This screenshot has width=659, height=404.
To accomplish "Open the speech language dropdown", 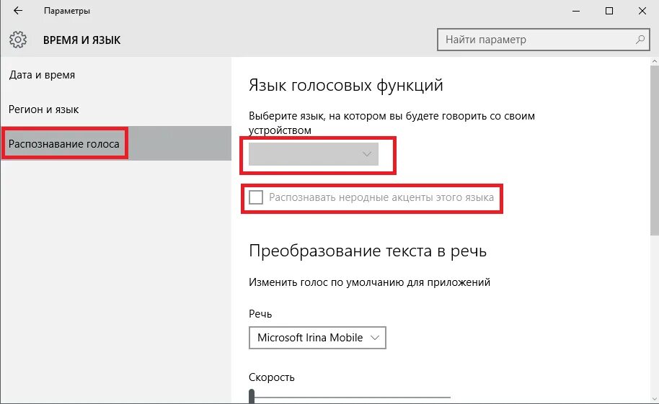I will (314, 154).
